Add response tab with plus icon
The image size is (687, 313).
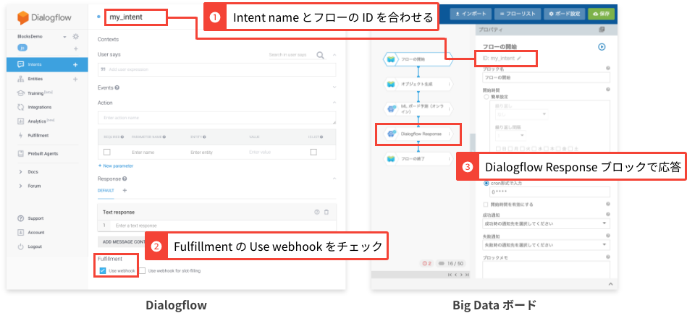click(125, 191)
